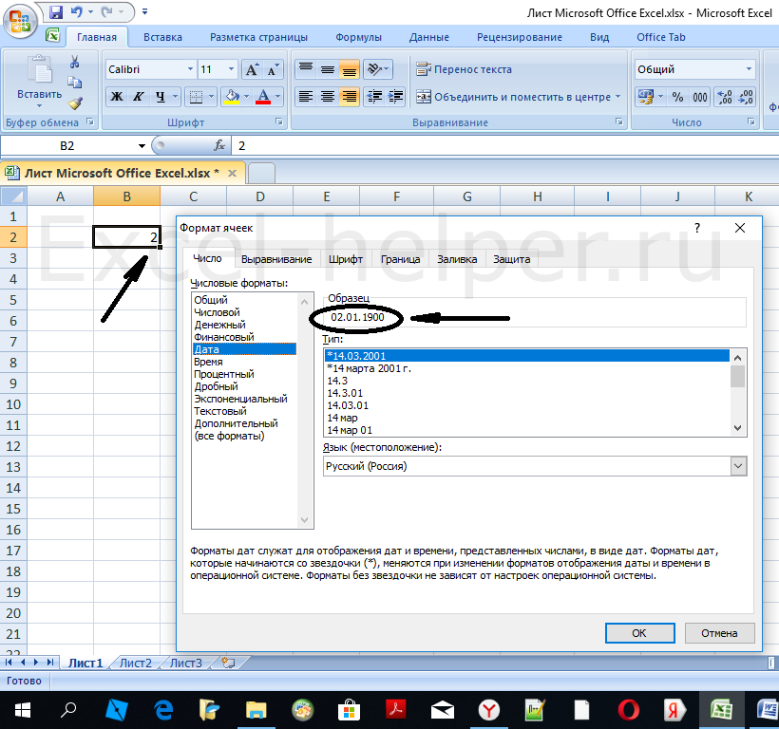Confirm the dialog with OK
Viewport: 779px width, 729px height.
coord(639,633)
